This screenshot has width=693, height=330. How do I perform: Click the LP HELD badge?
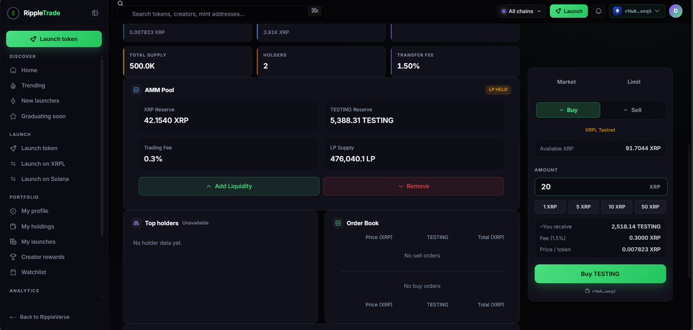498,90
